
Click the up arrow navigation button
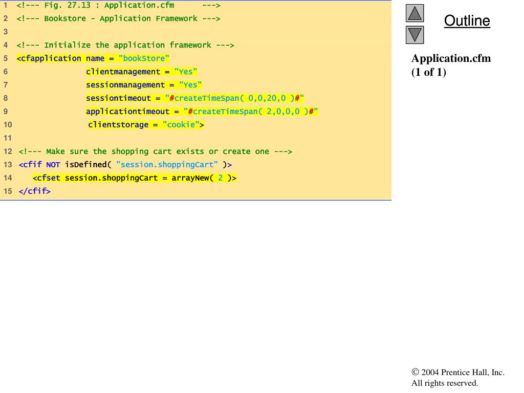point(414,13)
